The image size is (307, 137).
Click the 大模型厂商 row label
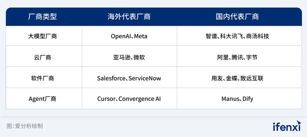pyautogui.click(x=42, y=36)
